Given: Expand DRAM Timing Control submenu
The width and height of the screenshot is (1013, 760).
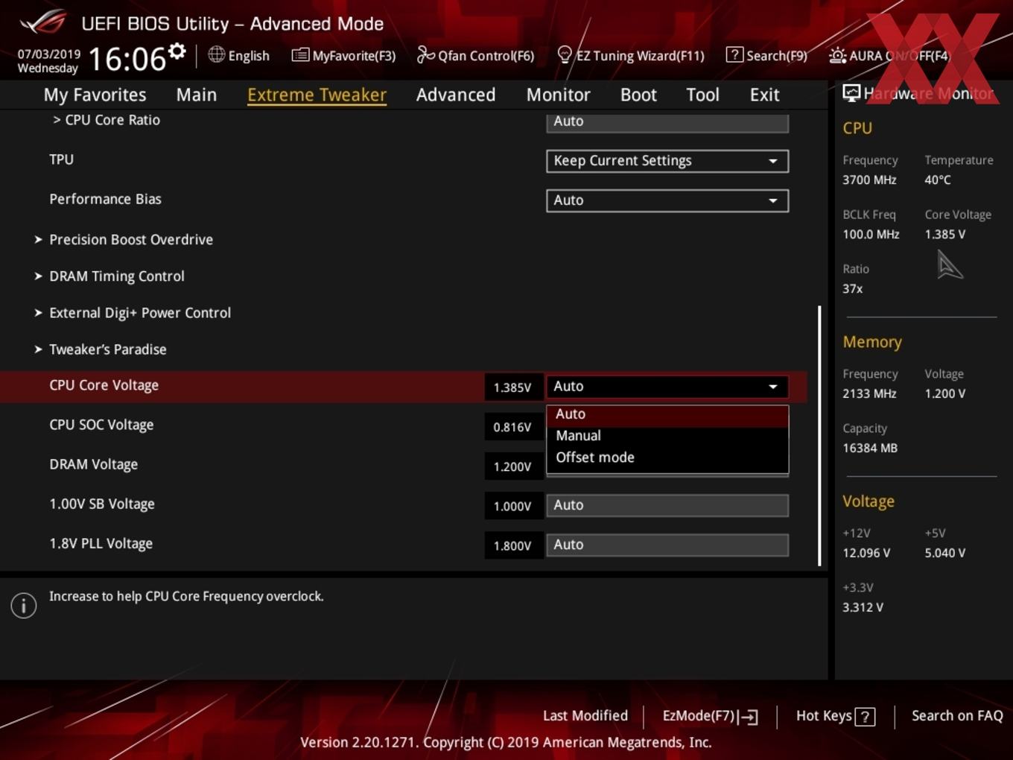Looking at the screenshot, I should click(117, 276).
